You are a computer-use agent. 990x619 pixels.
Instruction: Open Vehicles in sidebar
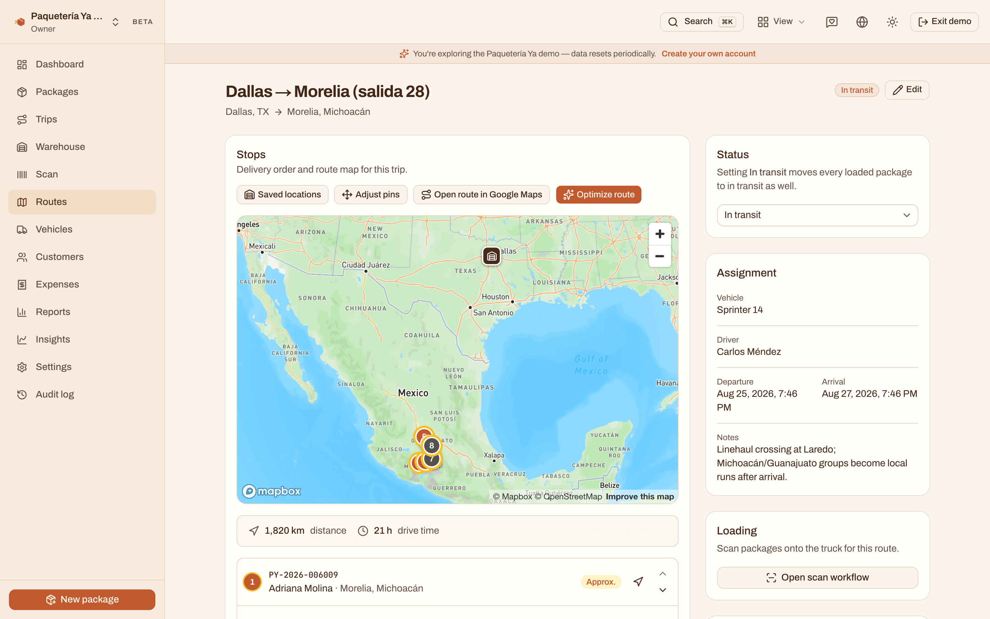(x=82, y=229)
